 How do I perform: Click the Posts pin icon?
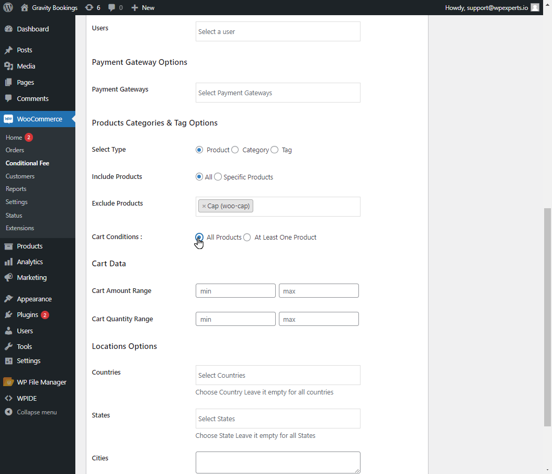pyautogui.click(x=9, y=50)
